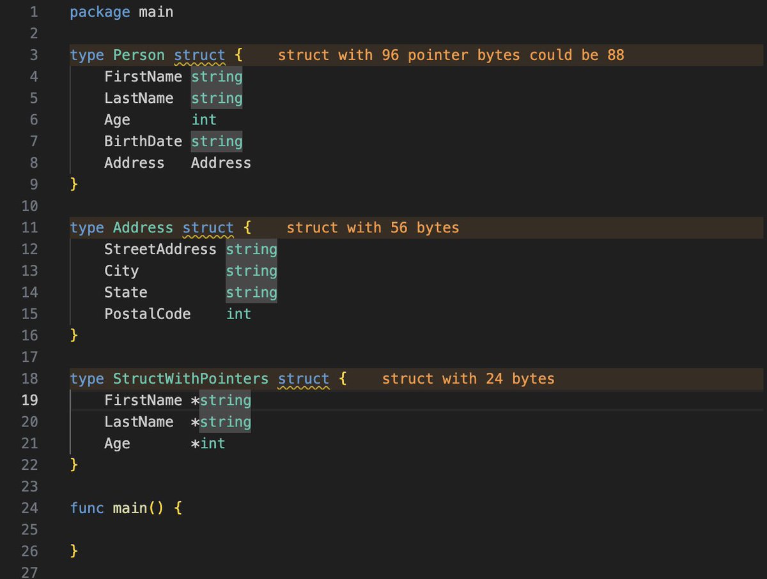This screenshot has width=767, height=579.
Task: Click the 'type' keyword on line 11
Action: [x=87, y=228]
